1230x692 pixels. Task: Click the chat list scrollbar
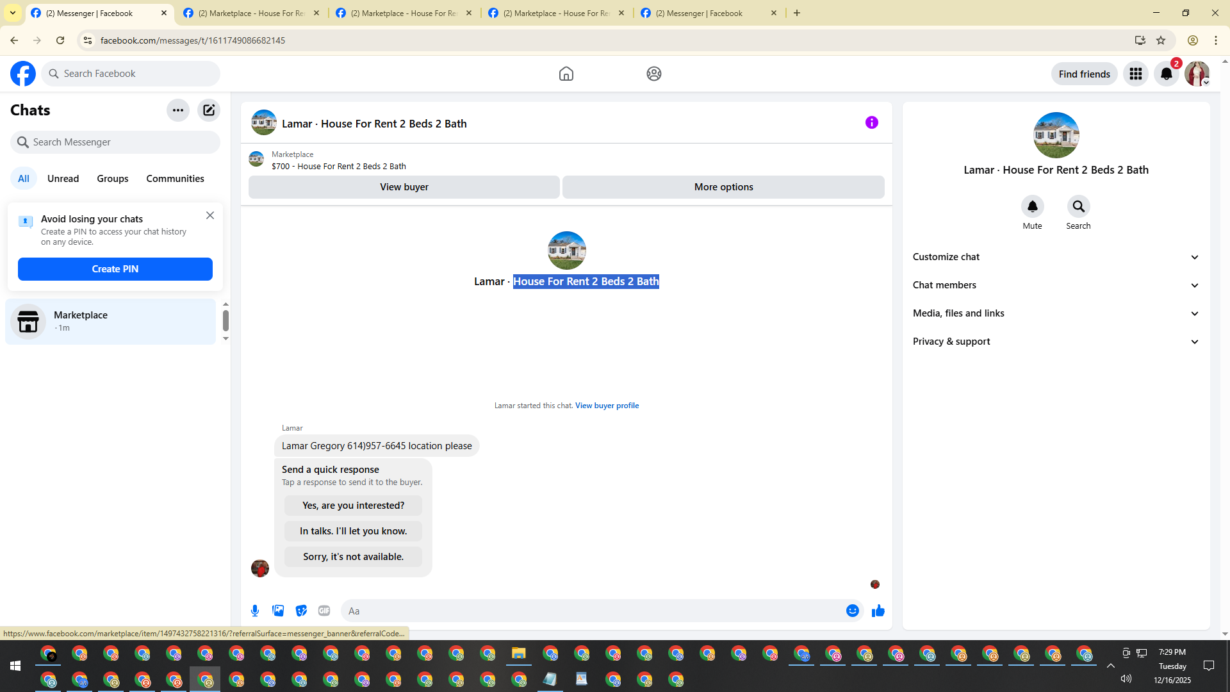pos(225,320)
